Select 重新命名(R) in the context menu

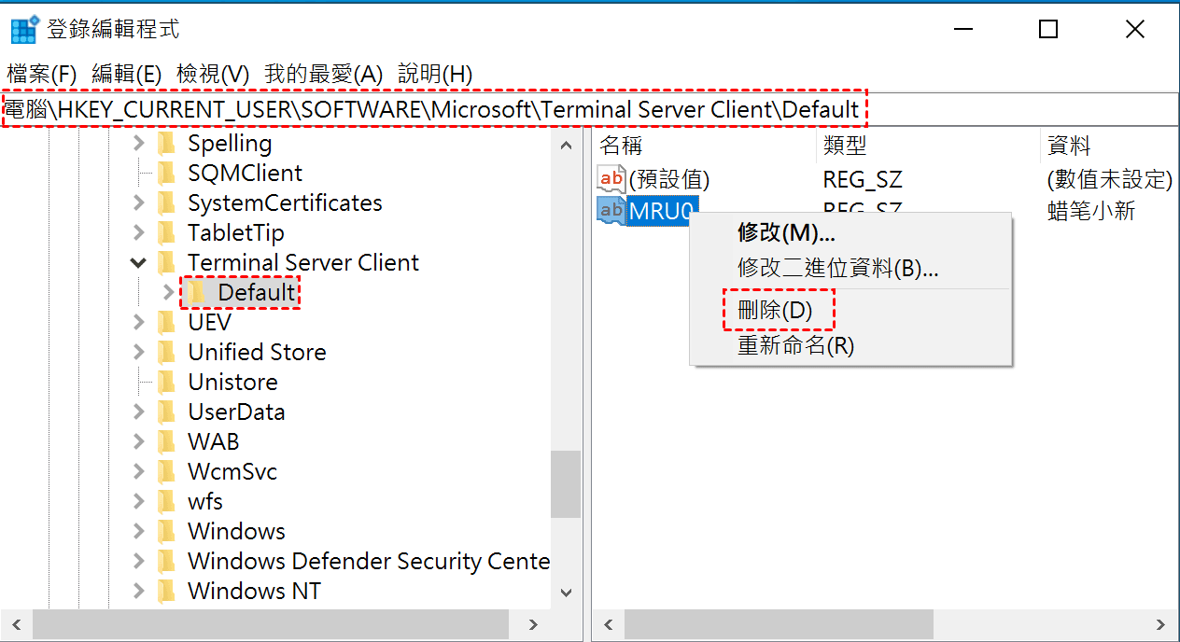[x=795, y=346]
